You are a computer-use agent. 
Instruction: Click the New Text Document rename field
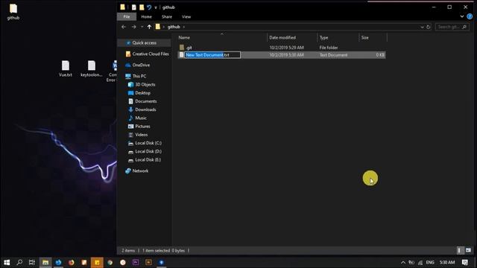[x=212, y=55]
